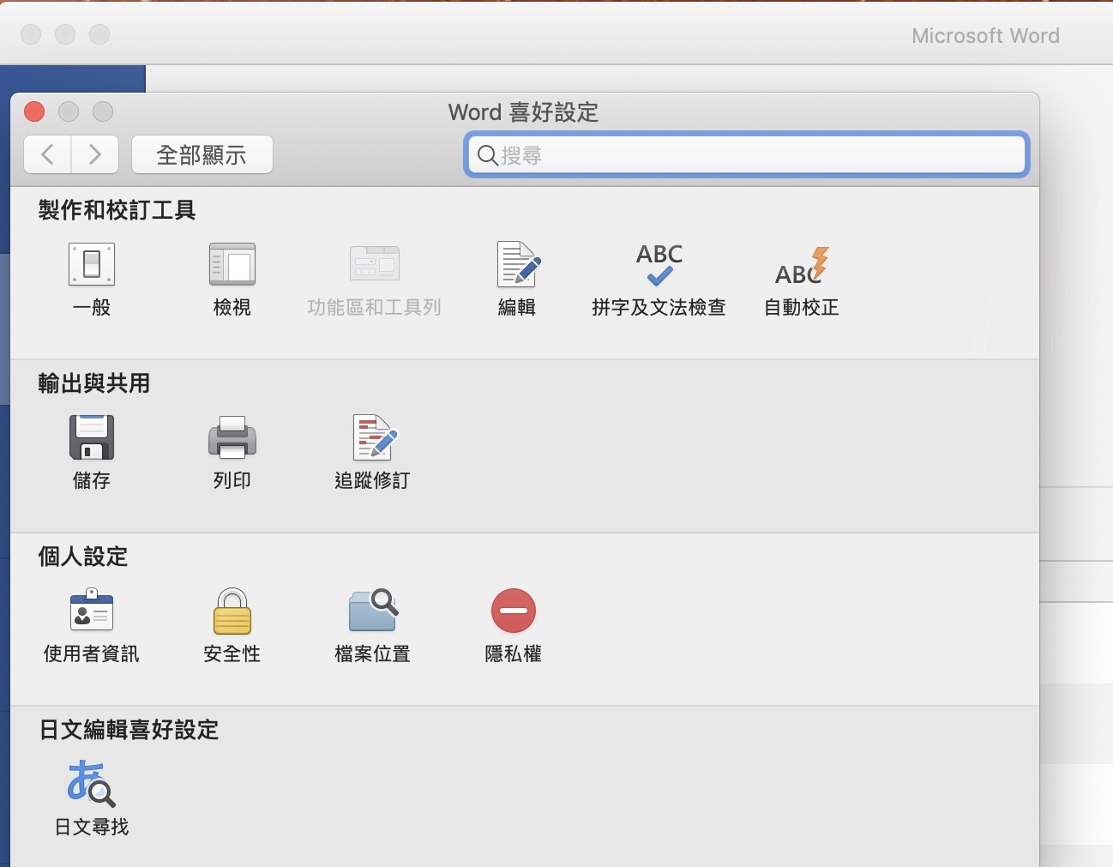This screenshot has height=867, width=1113.
Task: Open the 儲存 (Save) preferences
Action: (92, 438)
